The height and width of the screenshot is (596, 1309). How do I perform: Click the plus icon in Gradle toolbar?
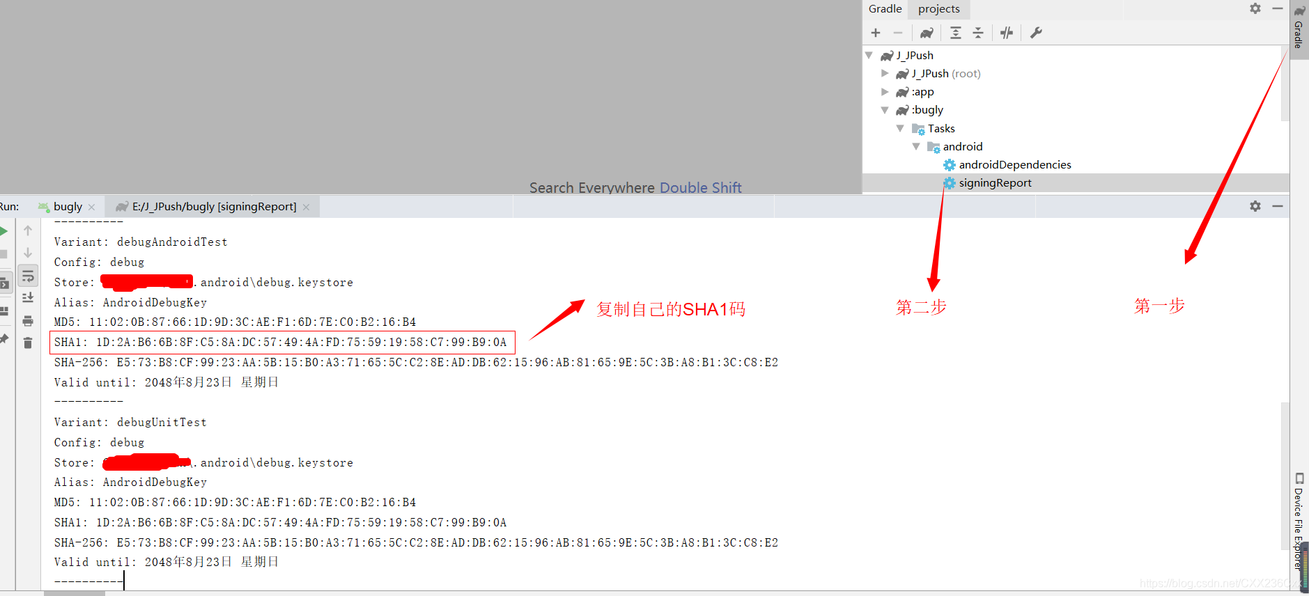[x=876, y=33]
